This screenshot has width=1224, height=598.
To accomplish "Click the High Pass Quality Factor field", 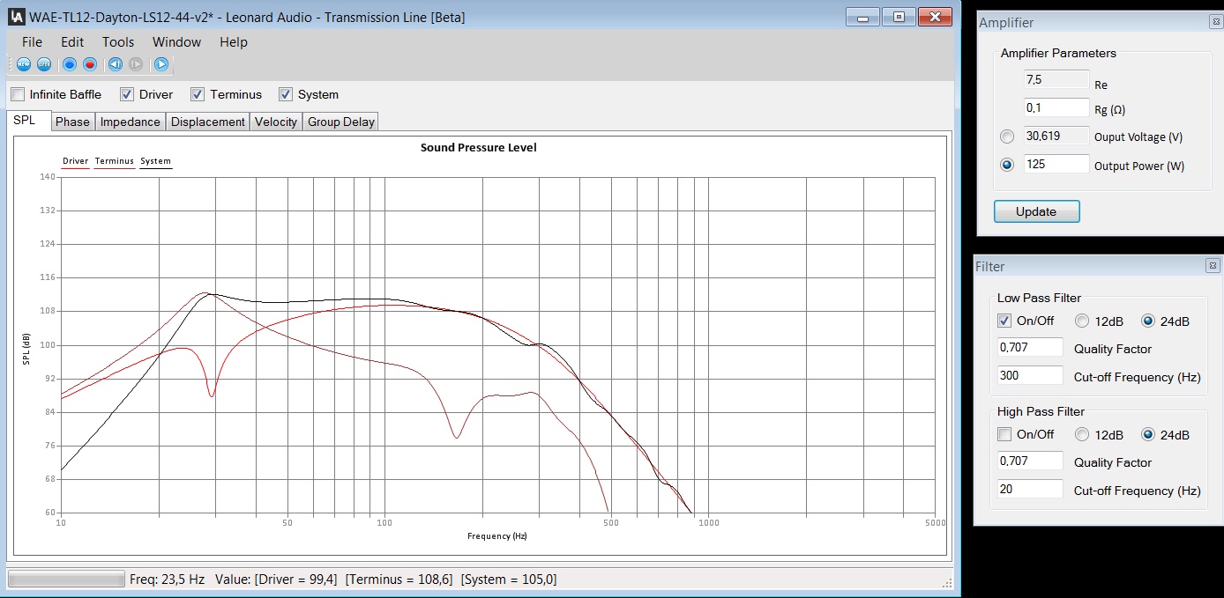I will [x=1030, y=461].
